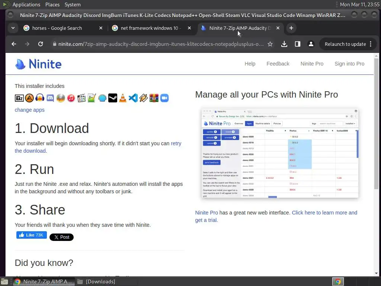Image resolution: width=381 pixels, height=286 pixels.
Task: Click Sign into Pro link
Action: (349, 64)
